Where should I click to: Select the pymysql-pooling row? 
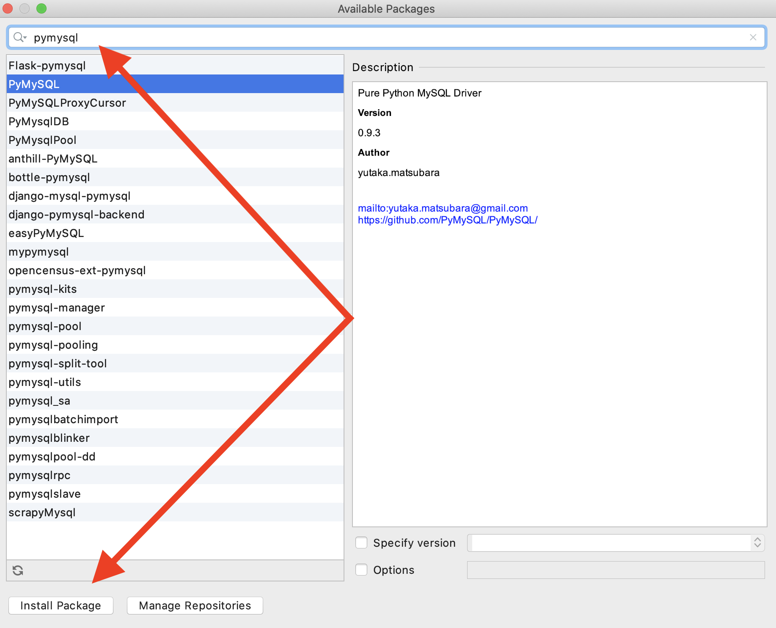point(175,344)
